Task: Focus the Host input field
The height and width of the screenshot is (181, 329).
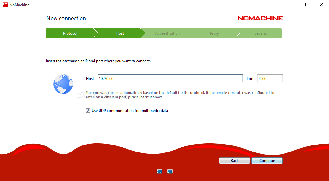Action: (170, 78)
